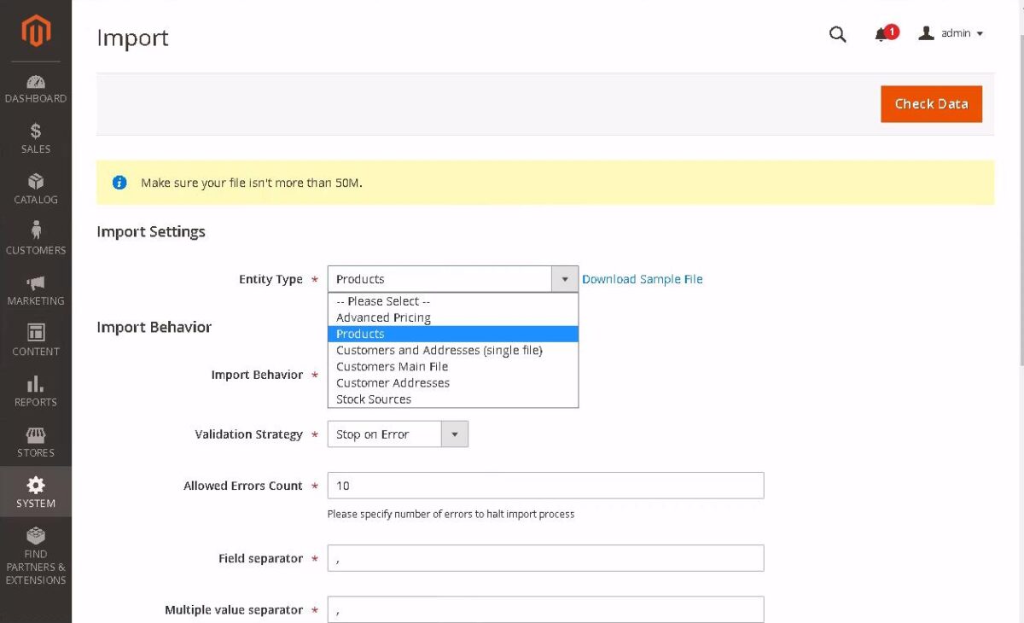
Task: Open the Stores storefront icon
Action: 36,434
